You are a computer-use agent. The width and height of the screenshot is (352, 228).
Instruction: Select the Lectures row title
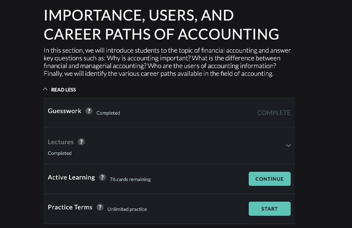(x=61, y=142)
